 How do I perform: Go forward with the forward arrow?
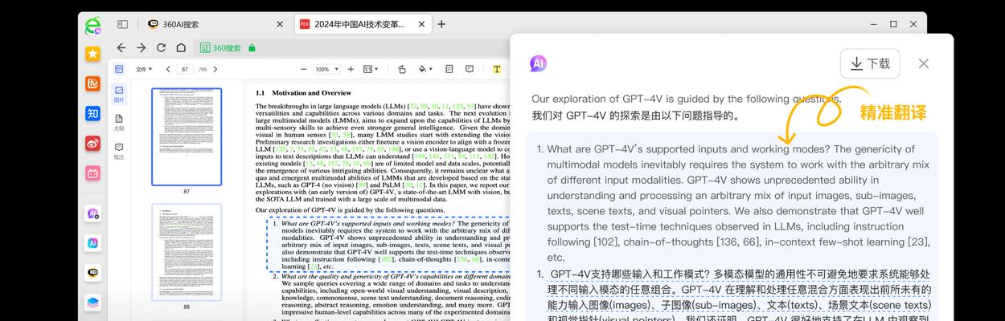[x=141, y=47]
